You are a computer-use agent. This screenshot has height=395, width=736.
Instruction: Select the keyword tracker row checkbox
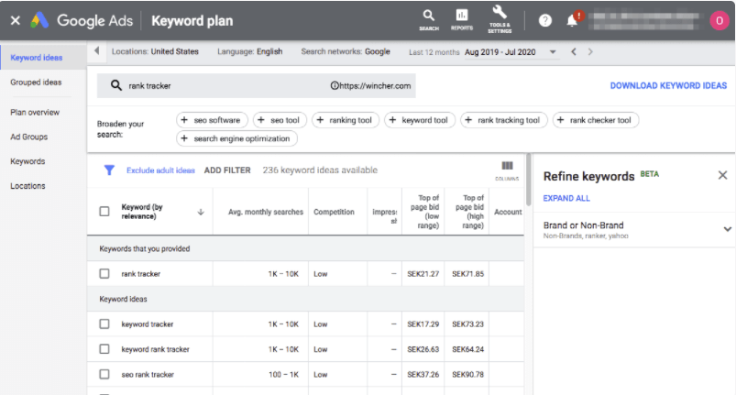click(x=104, y=324)
